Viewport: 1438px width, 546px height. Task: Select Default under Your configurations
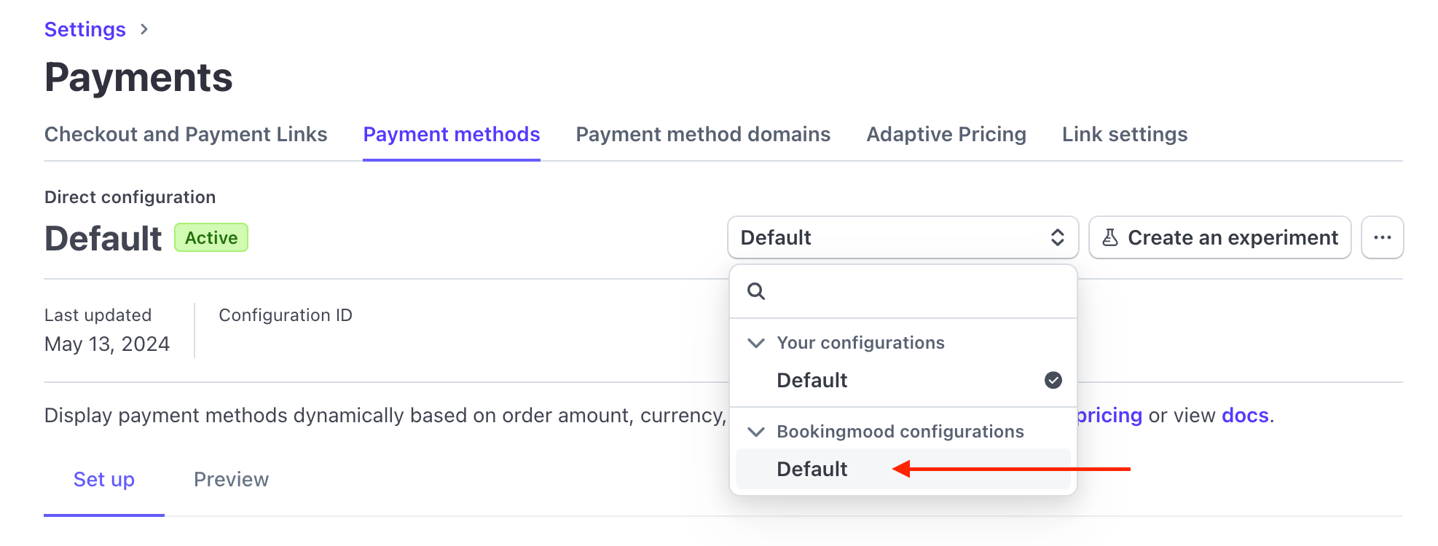click(x=812, y=380)
